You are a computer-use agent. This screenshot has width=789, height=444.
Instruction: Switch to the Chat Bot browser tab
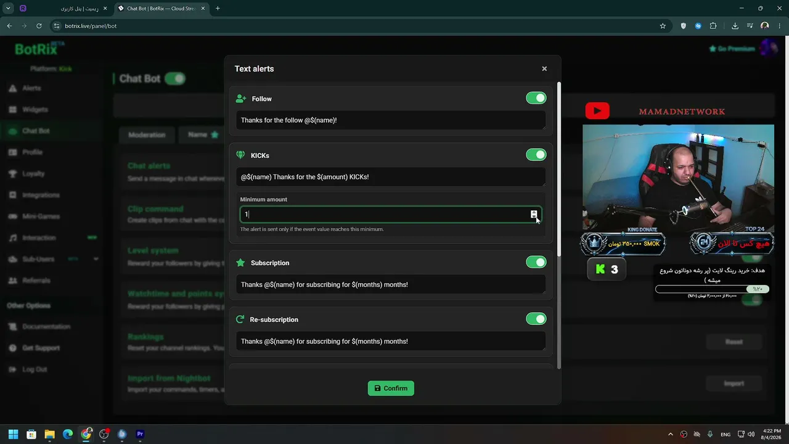pyautogui.click(x=162, y=9)
